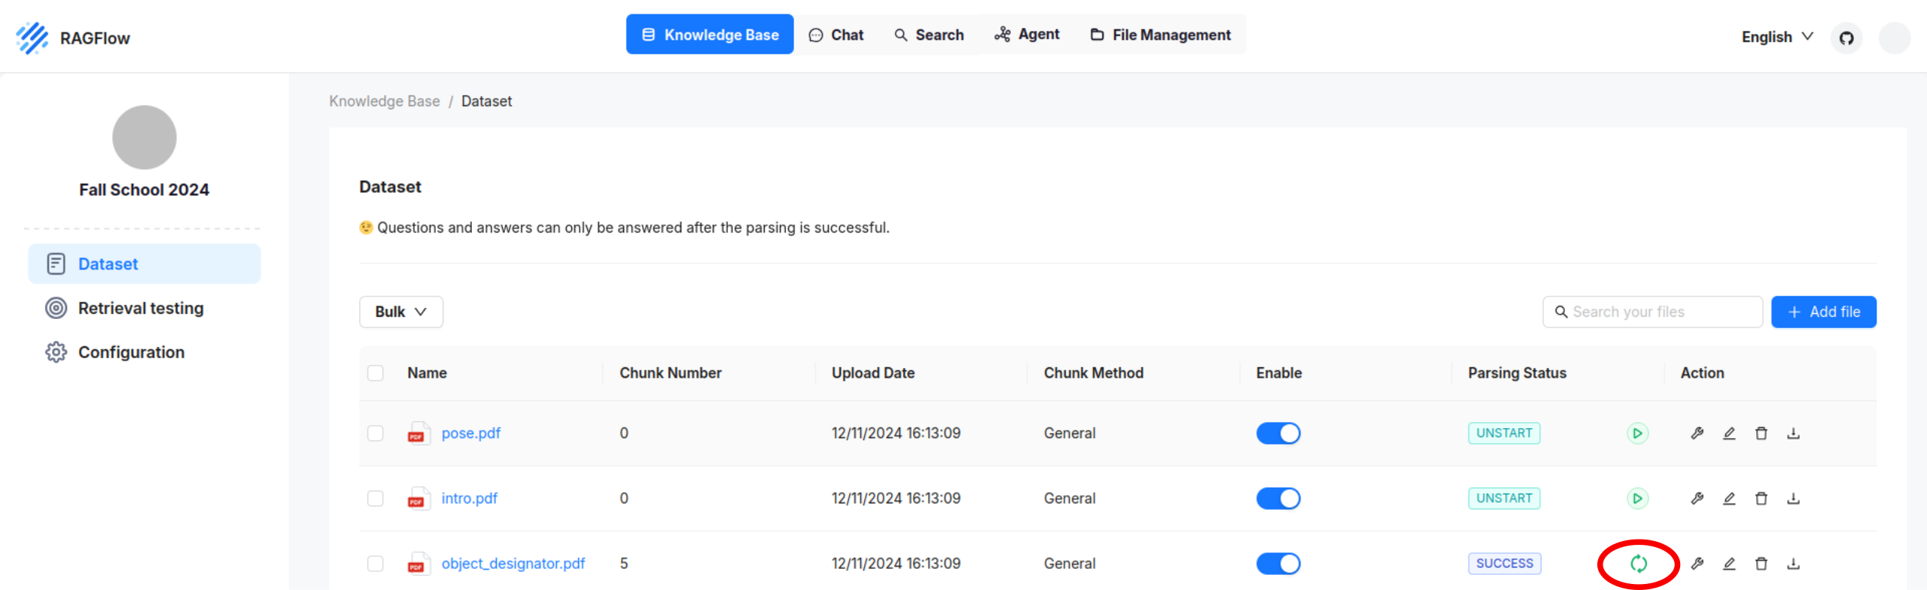Click chunk count 5 for object_designator.pdf

click(624, 564)
